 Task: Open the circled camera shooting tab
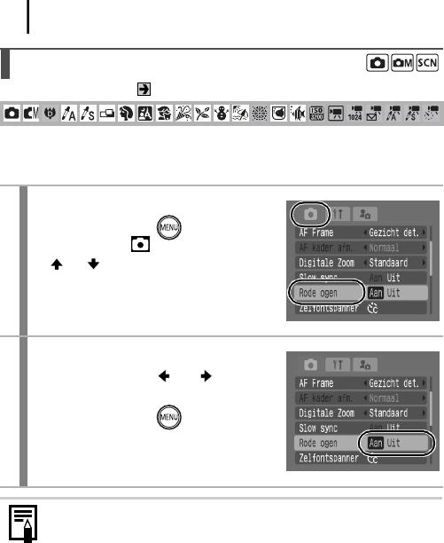tap(310, 215)
